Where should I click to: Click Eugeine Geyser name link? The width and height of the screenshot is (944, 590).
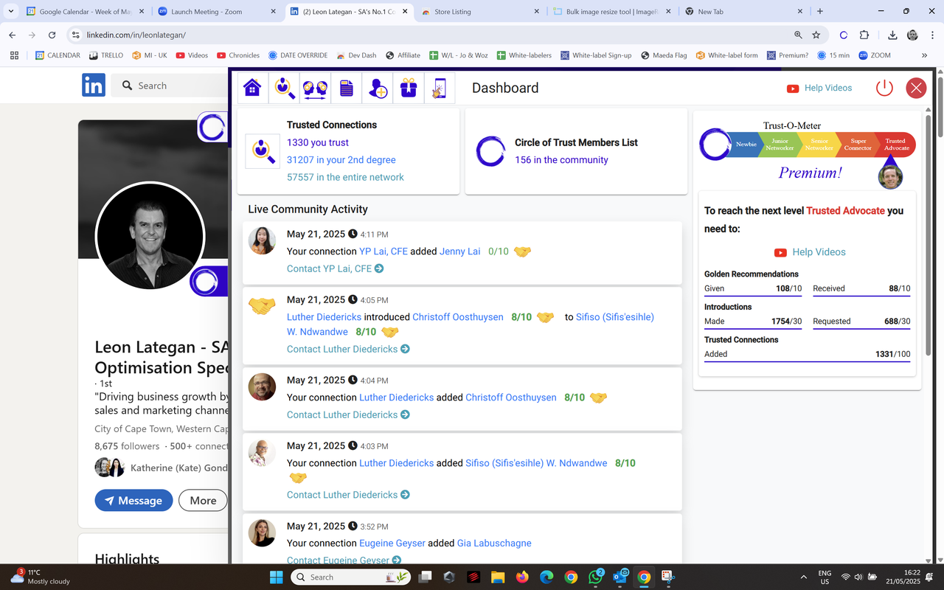pos(392,543)
